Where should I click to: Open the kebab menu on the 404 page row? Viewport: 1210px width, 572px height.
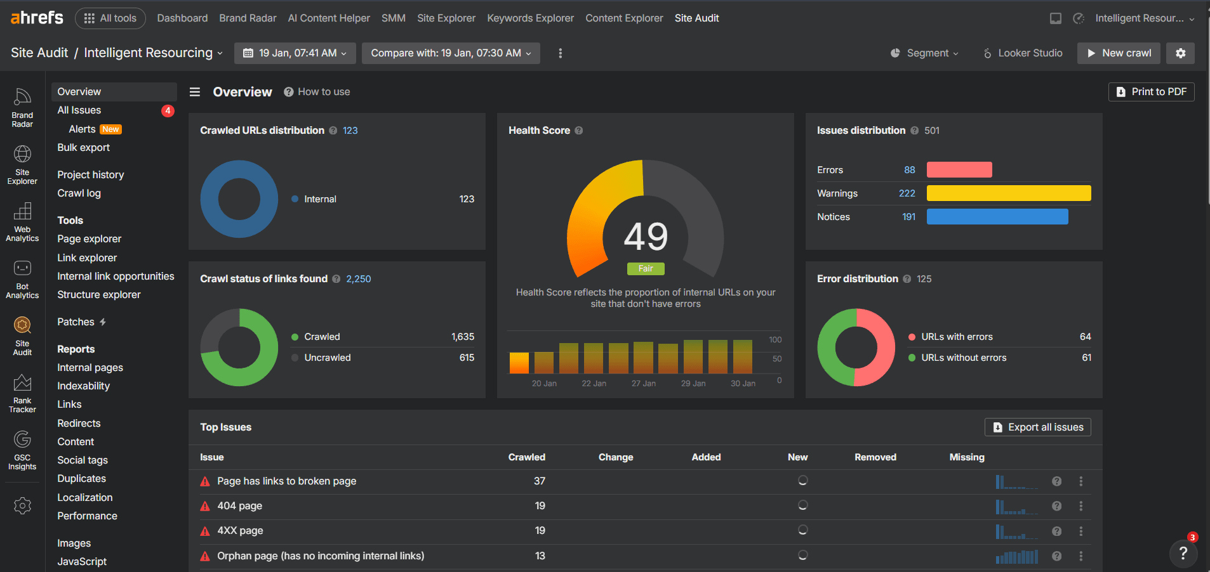tap(1080, 506)
